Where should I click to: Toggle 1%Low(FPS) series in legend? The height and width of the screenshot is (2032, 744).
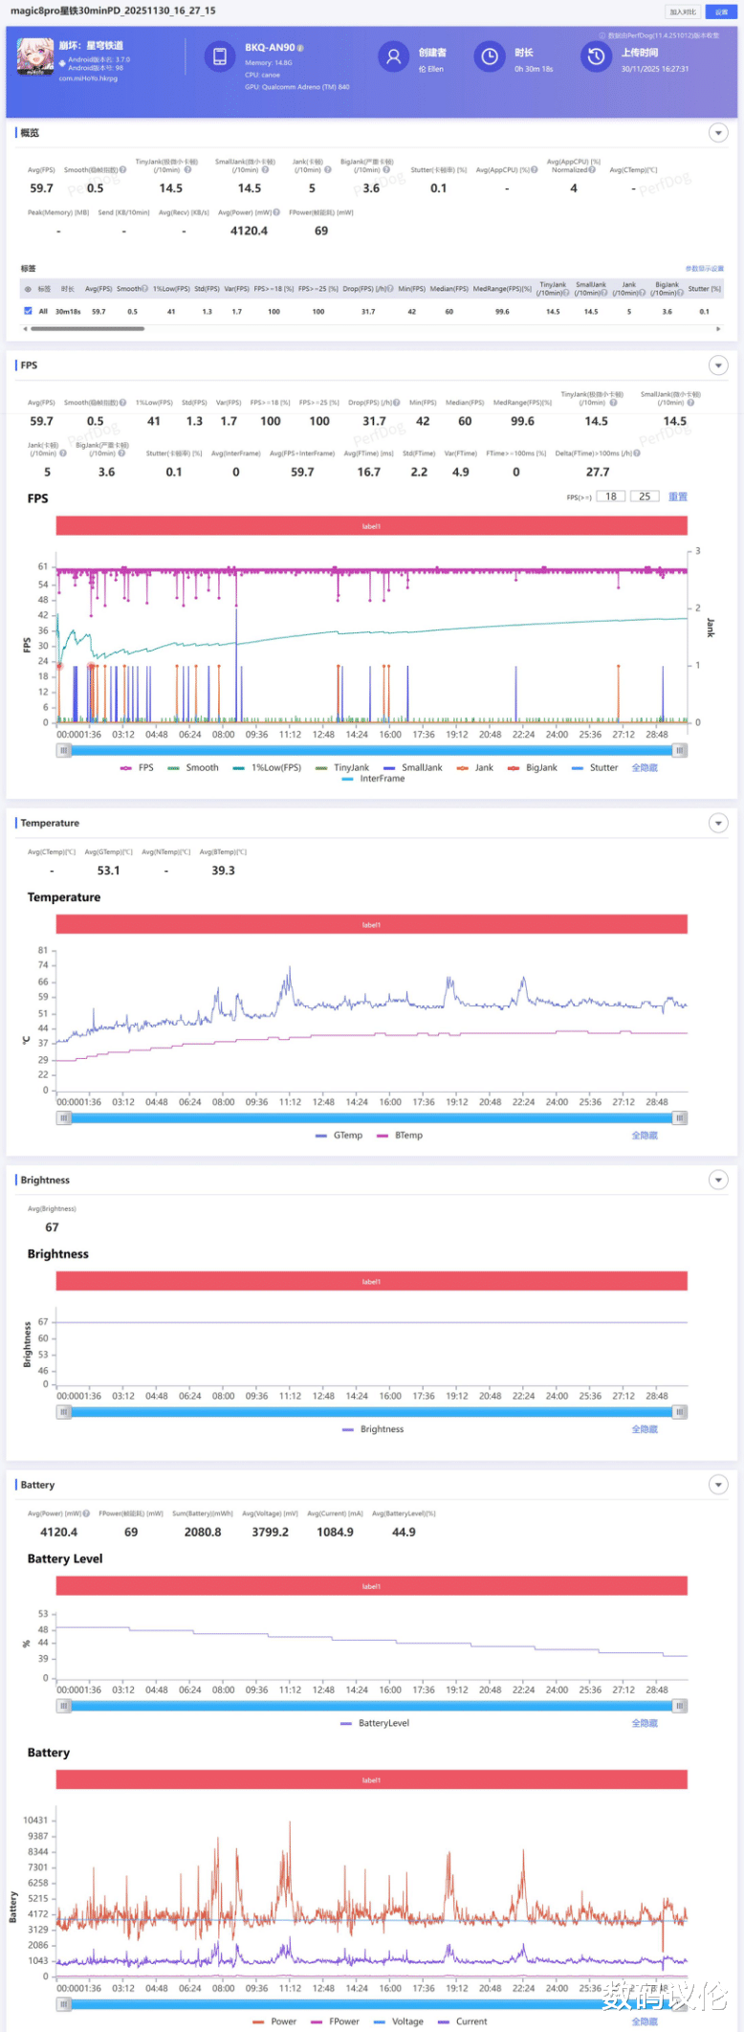tap(267, 768)
